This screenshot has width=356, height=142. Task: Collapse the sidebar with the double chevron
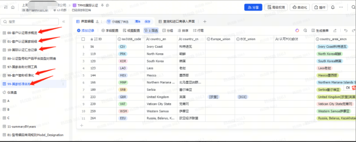pos(64,22)
